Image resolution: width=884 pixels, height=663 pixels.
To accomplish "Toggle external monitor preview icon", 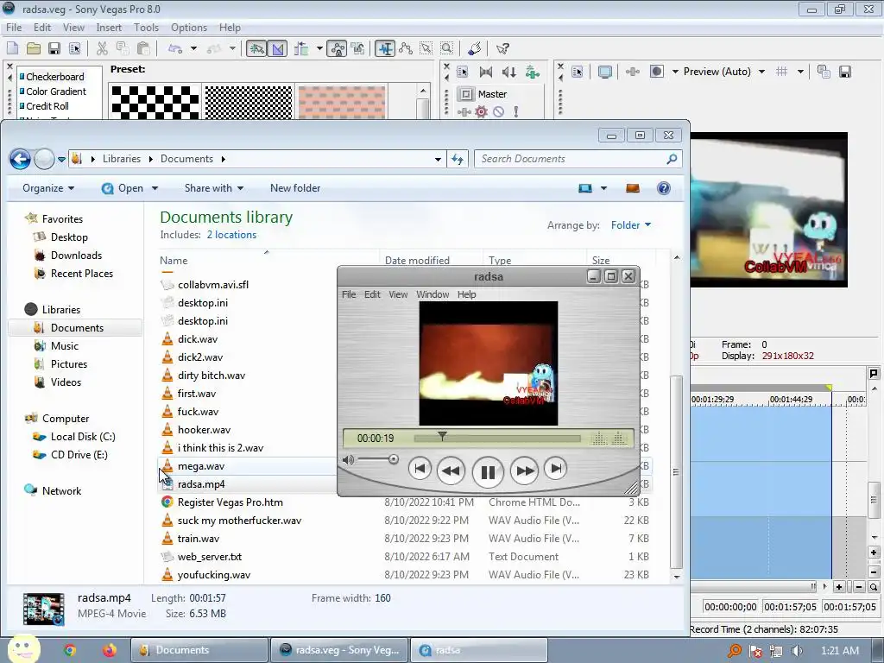I will (x=605, y=72).
